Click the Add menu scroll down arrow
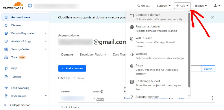Image resolution: width=224 pixels, height=110 pixels. pos(189,96)
